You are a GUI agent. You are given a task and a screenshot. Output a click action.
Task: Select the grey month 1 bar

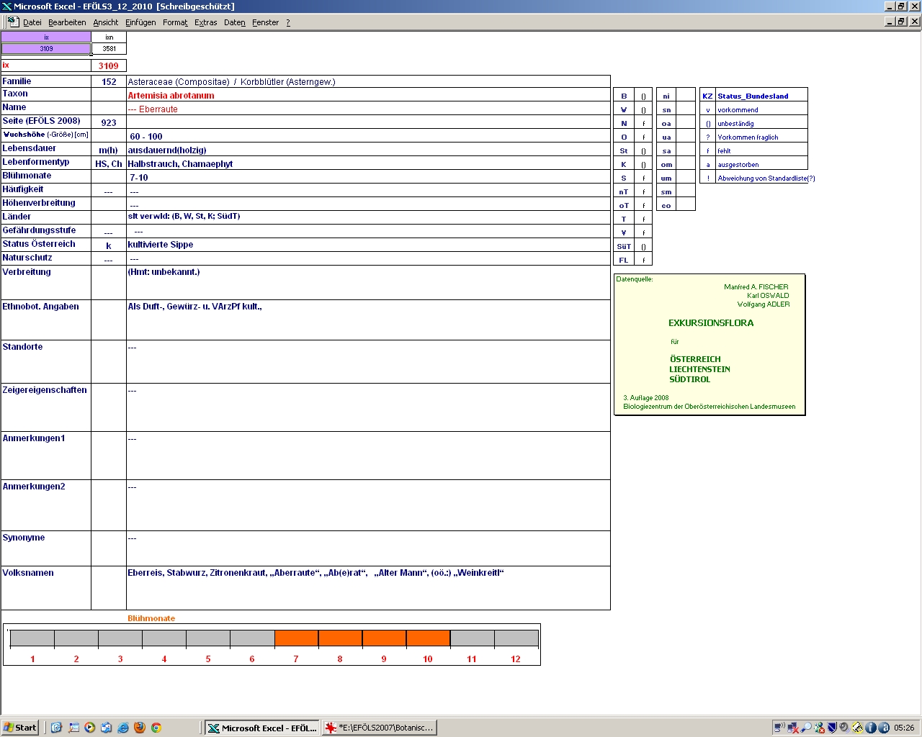pyautogui.click(x=32, y=638)
